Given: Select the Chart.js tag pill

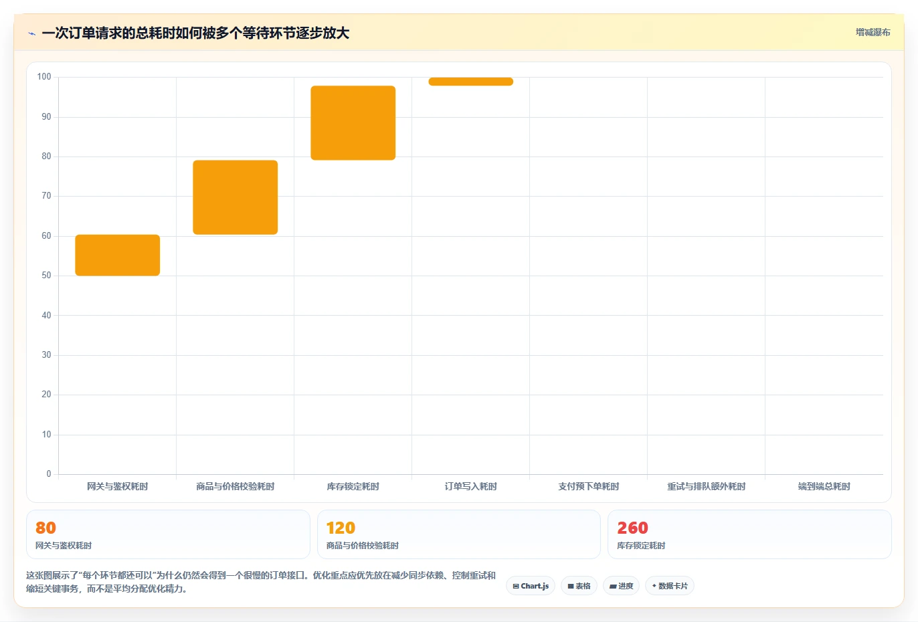Looking at the screenshot, I should tap(531, 586).
